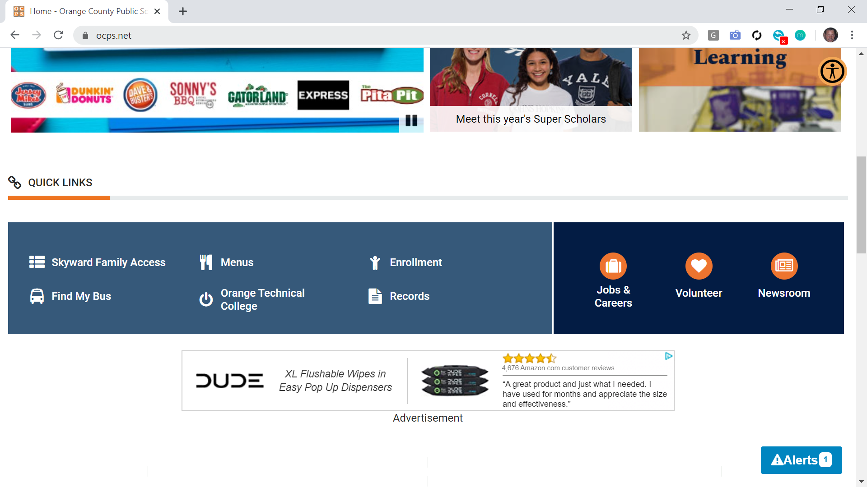
Task: Minimize the Chrome window
Action: tap(789, 10)
